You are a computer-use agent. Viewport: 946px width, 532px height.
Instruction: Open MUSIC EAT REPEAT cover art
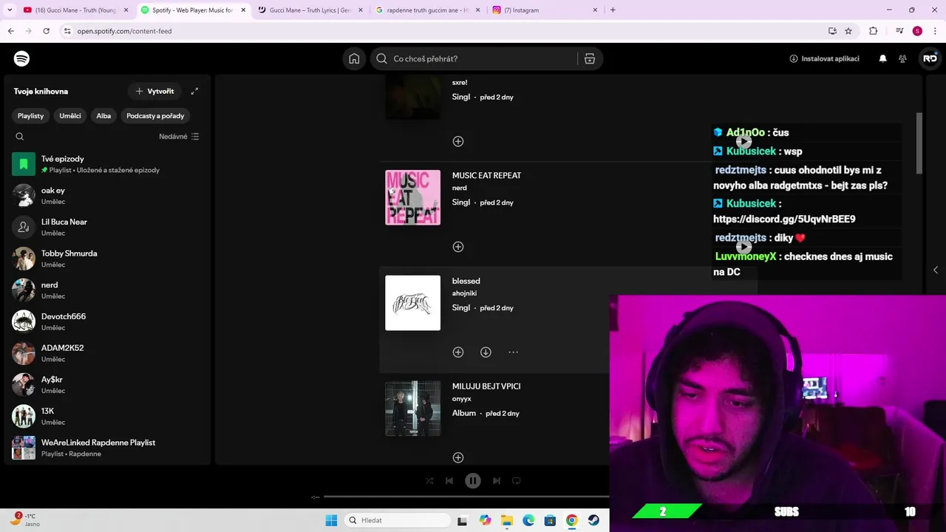[x=412, y=197]
